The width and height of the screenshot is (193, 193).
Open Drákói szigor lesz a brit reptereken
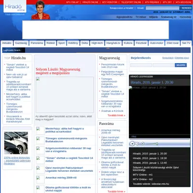click(x=112, y=173)
